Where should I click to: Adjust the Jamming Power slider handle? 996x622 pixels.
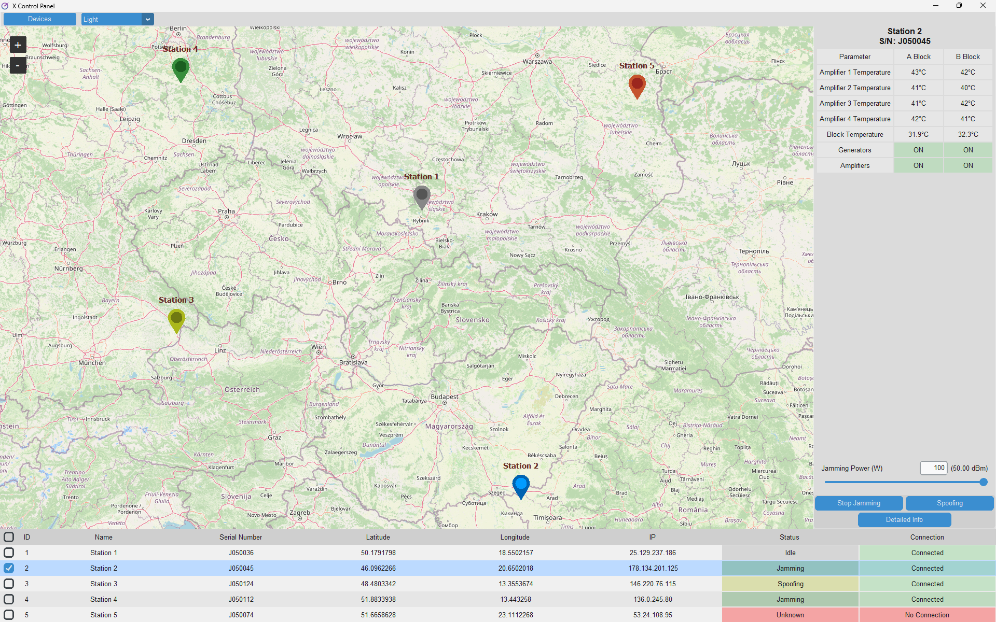983,482
